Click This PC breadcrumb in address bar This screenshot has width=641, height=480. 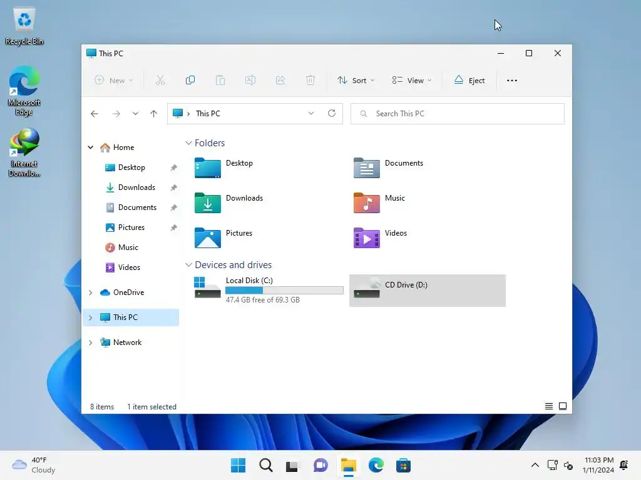point(208,114)
